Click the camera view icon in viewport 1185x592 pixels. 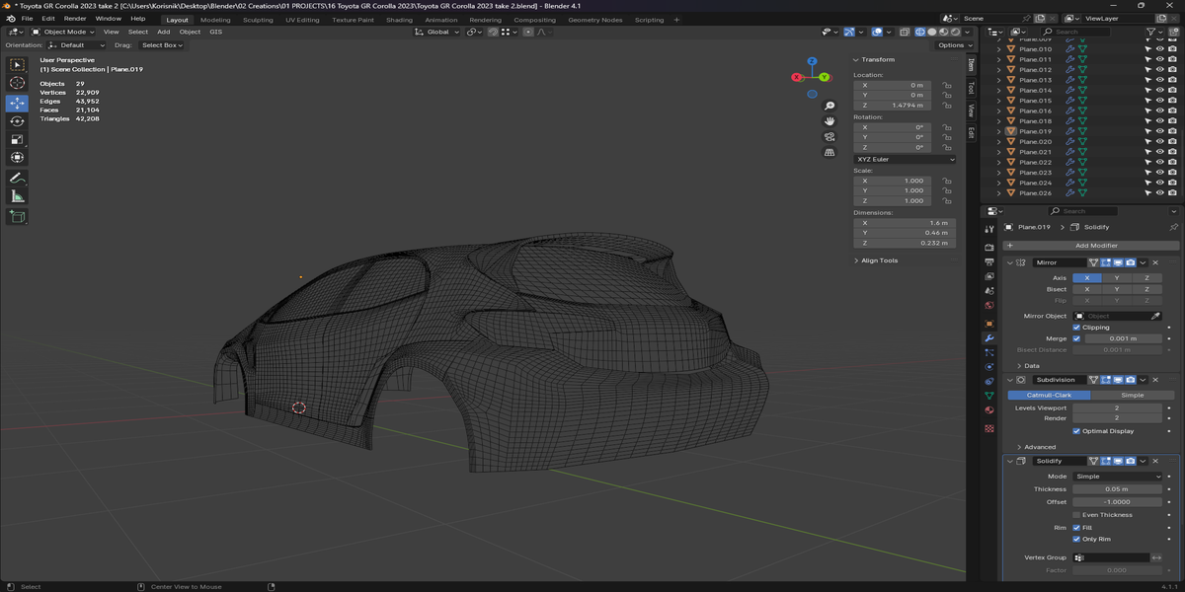coord(829,137)
